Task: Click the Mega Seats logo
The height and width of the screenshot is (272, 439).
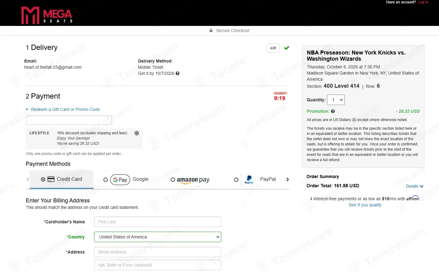Action: (47, 15)
